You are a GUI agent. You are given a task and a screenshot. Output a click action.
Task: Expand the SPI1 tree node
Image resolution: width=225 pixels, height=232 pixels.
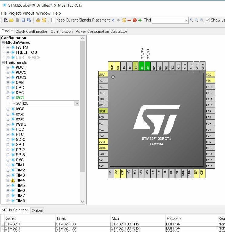pyautogui.click(x=8, y=145)
